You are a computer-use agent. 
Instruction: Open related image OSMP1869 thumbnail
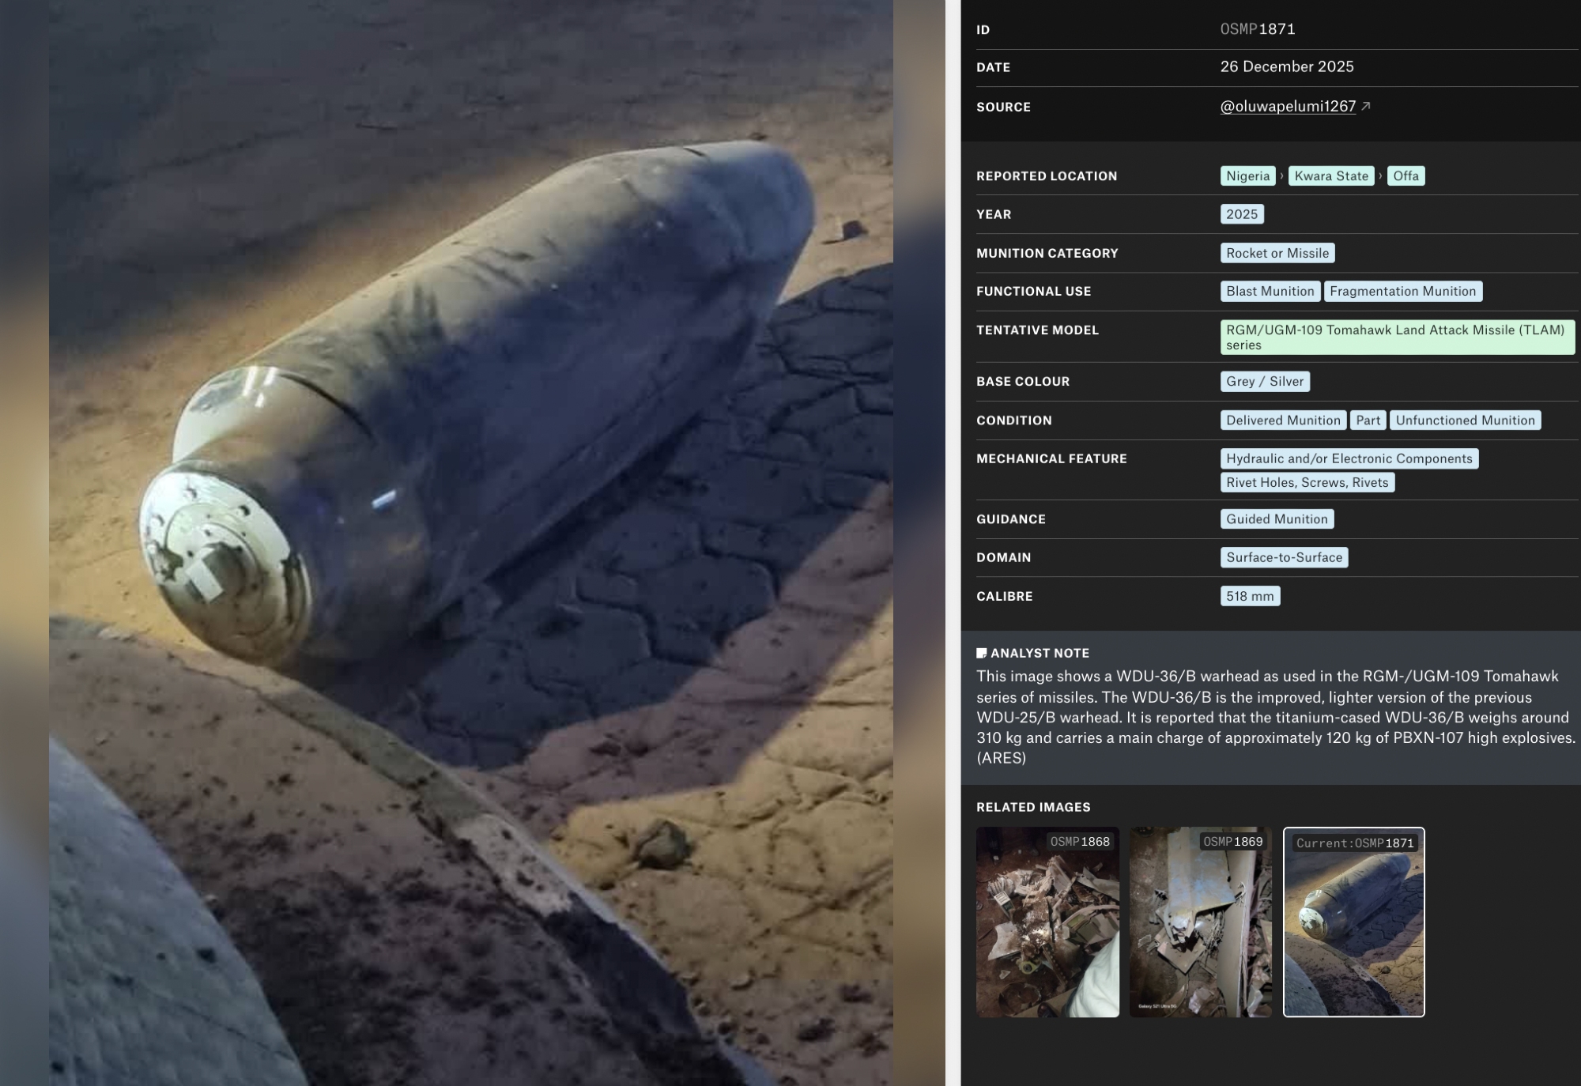point(1200,922)
